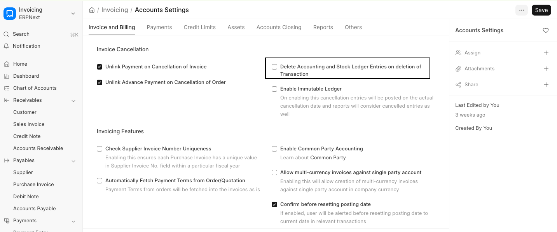557x232 pixels.
Task: Click the home icon in breadcrumb
Action: (x=92, y=10)
